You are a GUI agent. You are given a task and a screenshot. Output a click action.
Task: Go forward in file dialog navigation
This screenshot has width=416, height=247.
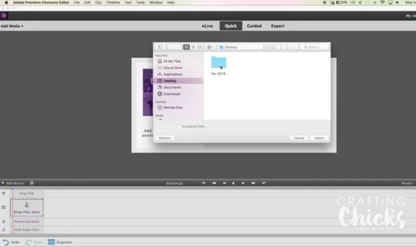coord(178,47)
